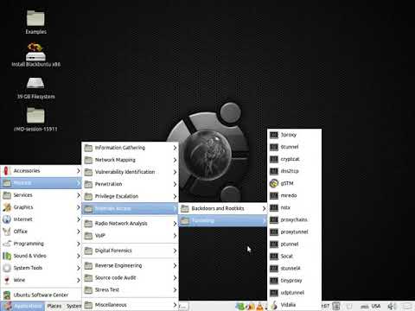Image resolution: width=415 pixels, height=311 pixels.
Task: Expand the Services submenu arrow
Action: coord(78,195)
